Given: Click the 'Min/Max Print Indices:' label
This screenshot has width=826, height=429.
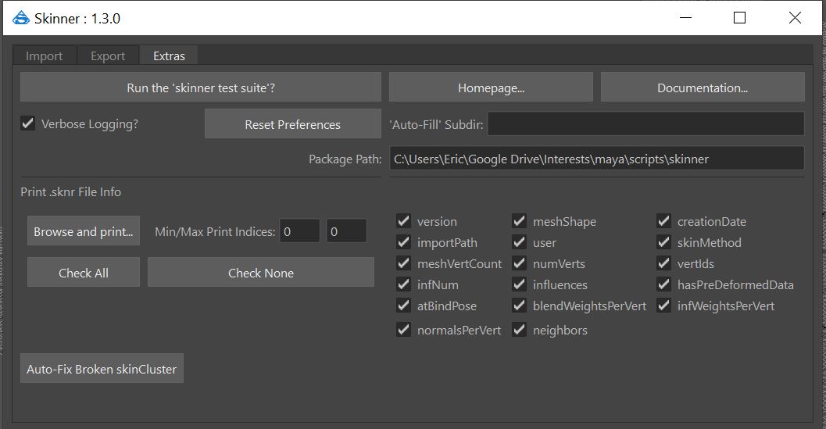Looking at the screenshot, I should click(215, 232).
